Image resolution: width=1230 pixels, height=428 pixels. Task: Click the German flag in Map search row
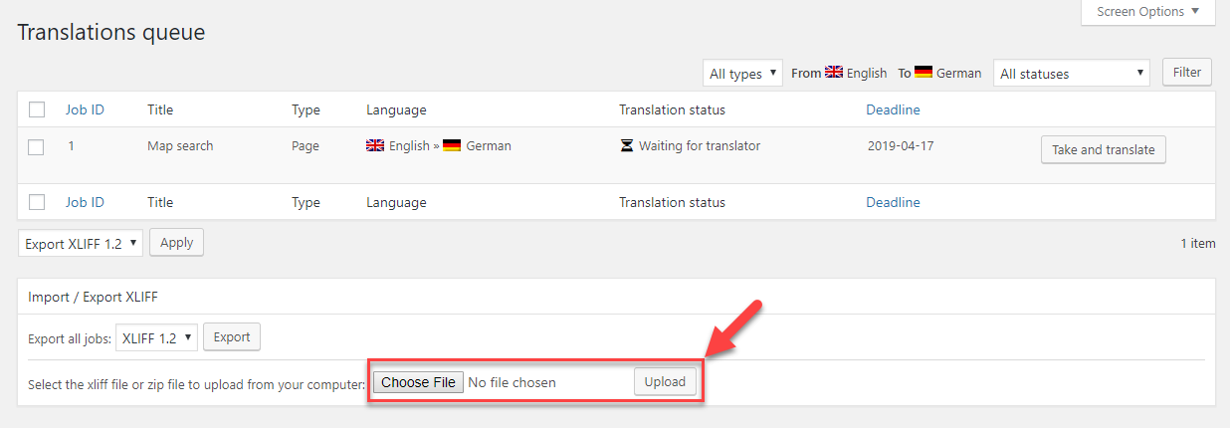[452, 145]
